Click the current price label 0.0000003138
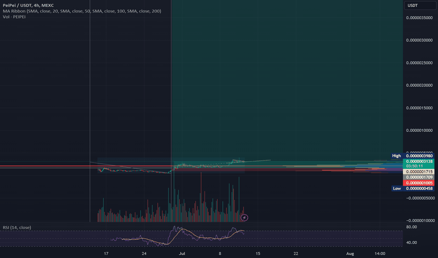 click(419, 161)
